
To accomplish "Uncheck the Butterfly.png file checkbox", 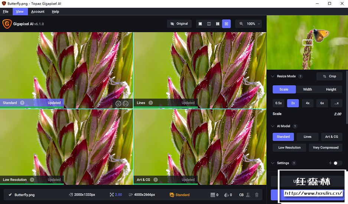I will point(10,195).
